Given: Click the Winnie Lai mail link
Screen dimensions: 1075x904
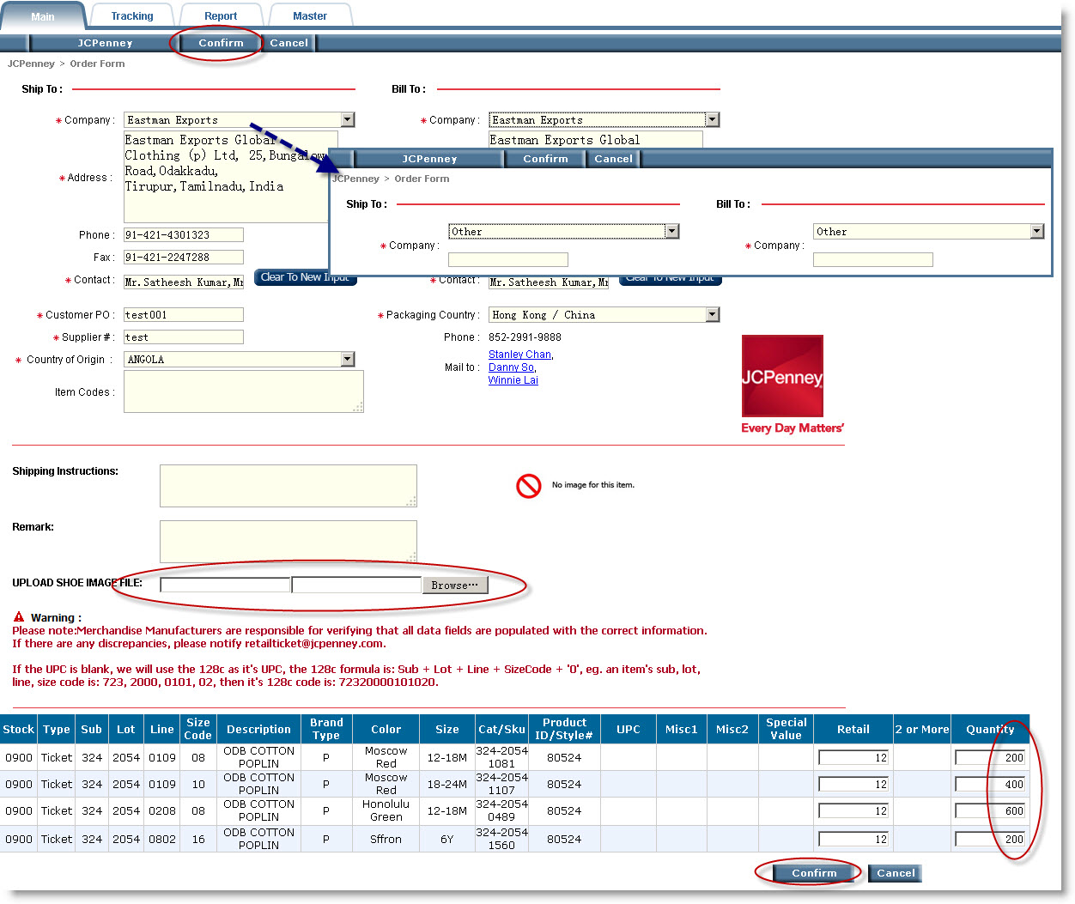Looking at the screenshot, I should click(x=513, y=380).
